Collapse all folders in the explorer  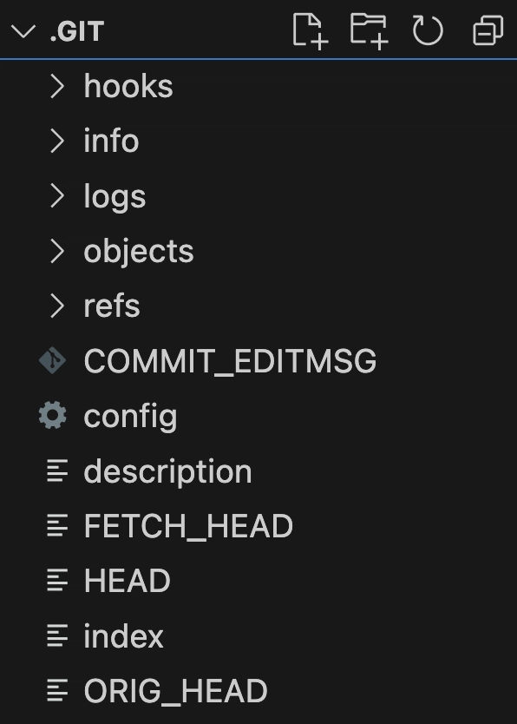click(x=488, y=30)
